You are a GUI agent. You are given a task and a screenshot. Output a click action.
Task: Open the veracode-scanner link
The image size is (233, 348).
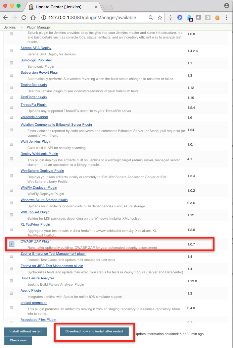pyautogui.click(x=34, y=117)
